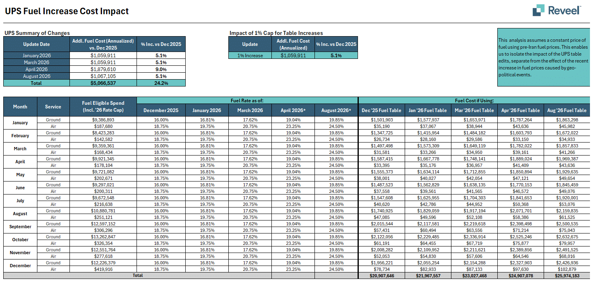Click the summary table 'Total' label
The height and width of the screenshot is (281, 592).
tap(37, 83)
